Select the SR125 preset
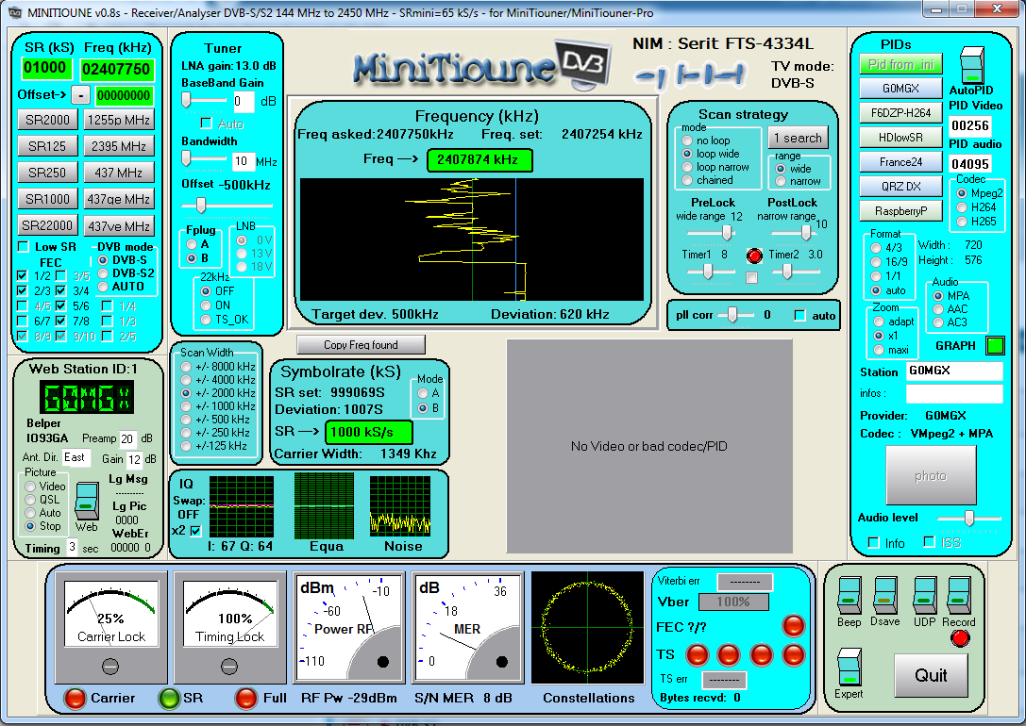 [x=47, y=146]
